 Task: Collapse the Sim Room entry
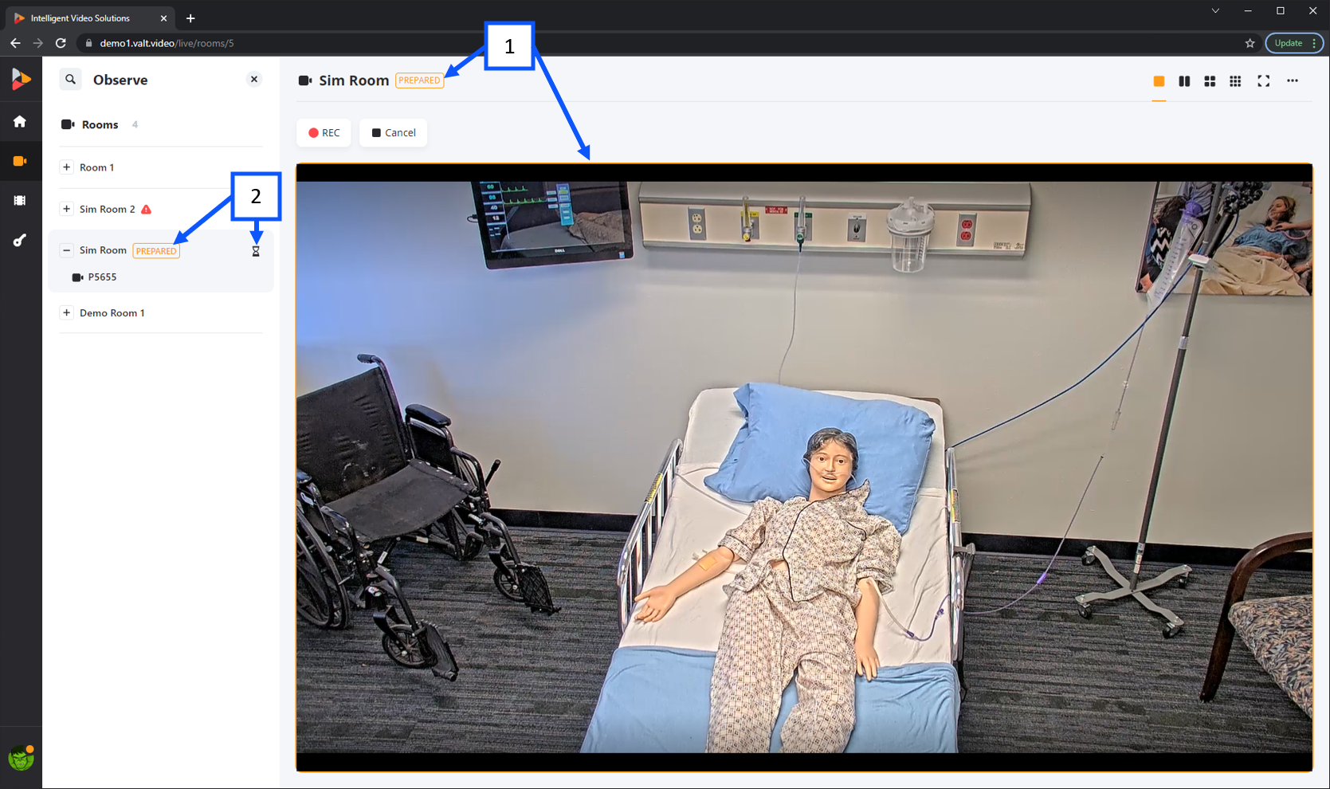tap(67, 250)
